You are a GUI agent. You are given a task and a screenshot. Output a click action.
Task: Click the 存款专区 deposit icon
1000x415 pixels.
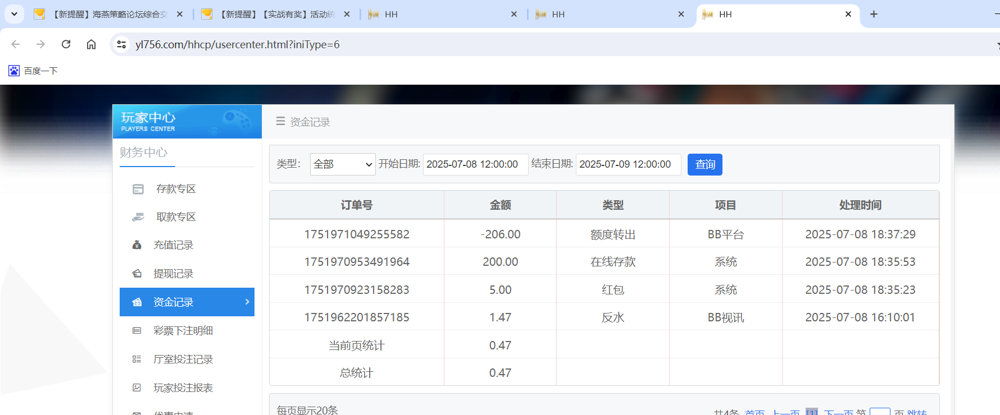pos(138,189)
